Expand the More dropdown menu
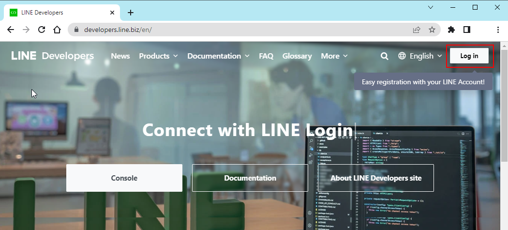508x230 pixels. pos(334,56)
